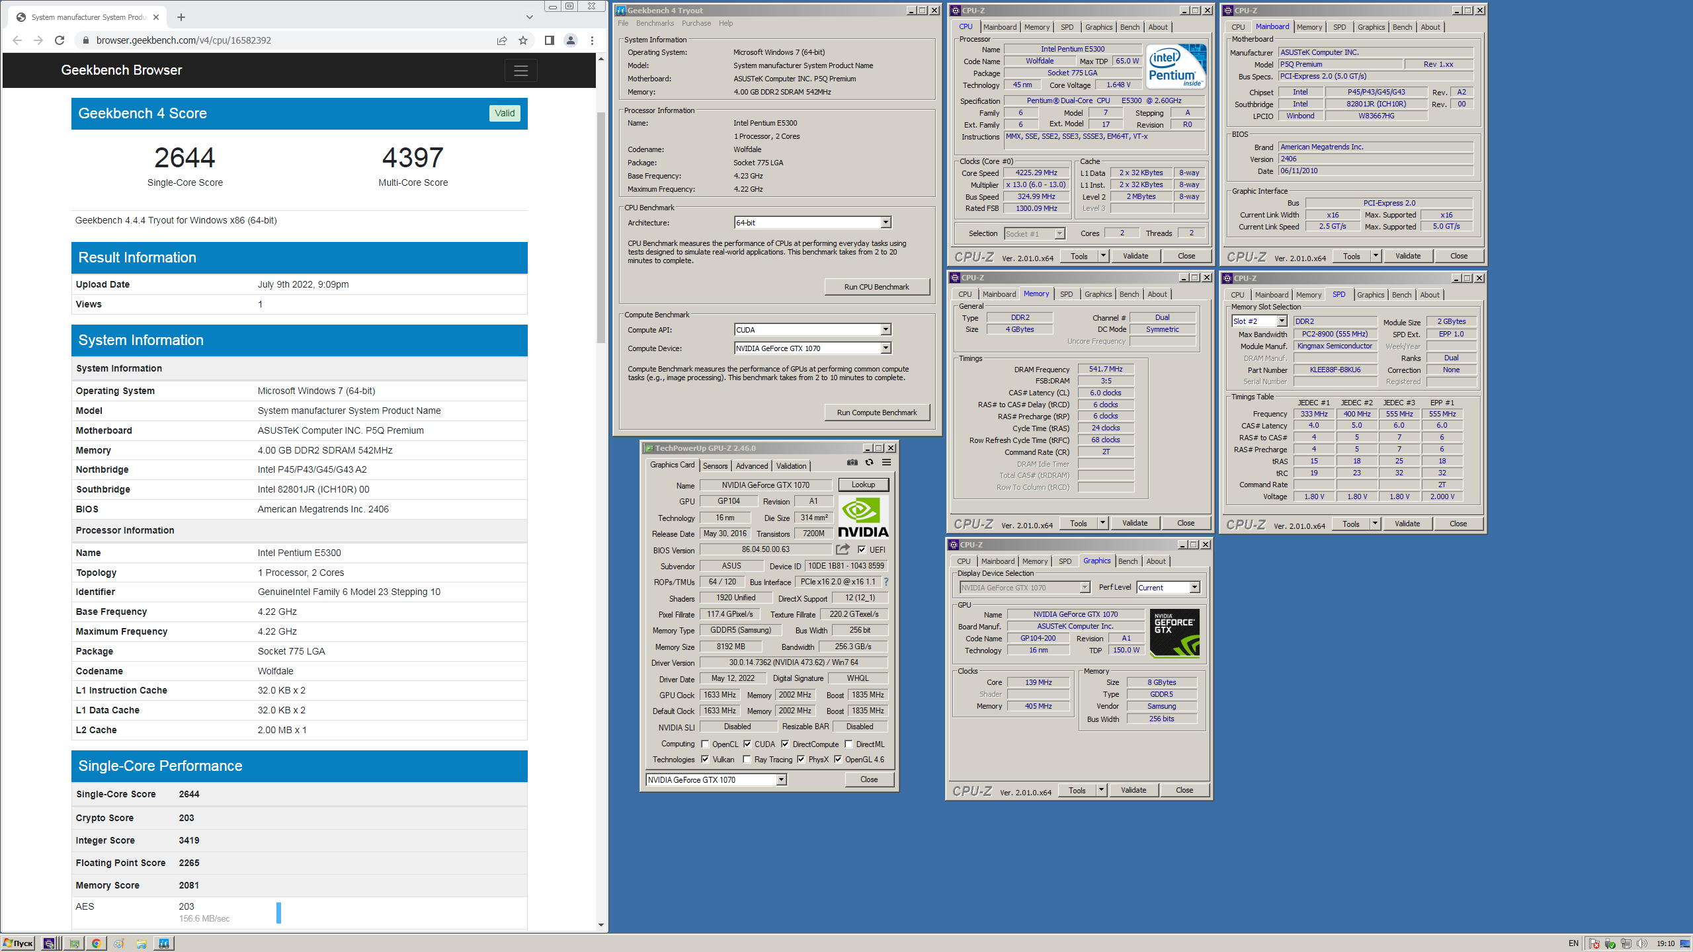Open the Bench tab in the CPU-Z CPU window

1130,27
